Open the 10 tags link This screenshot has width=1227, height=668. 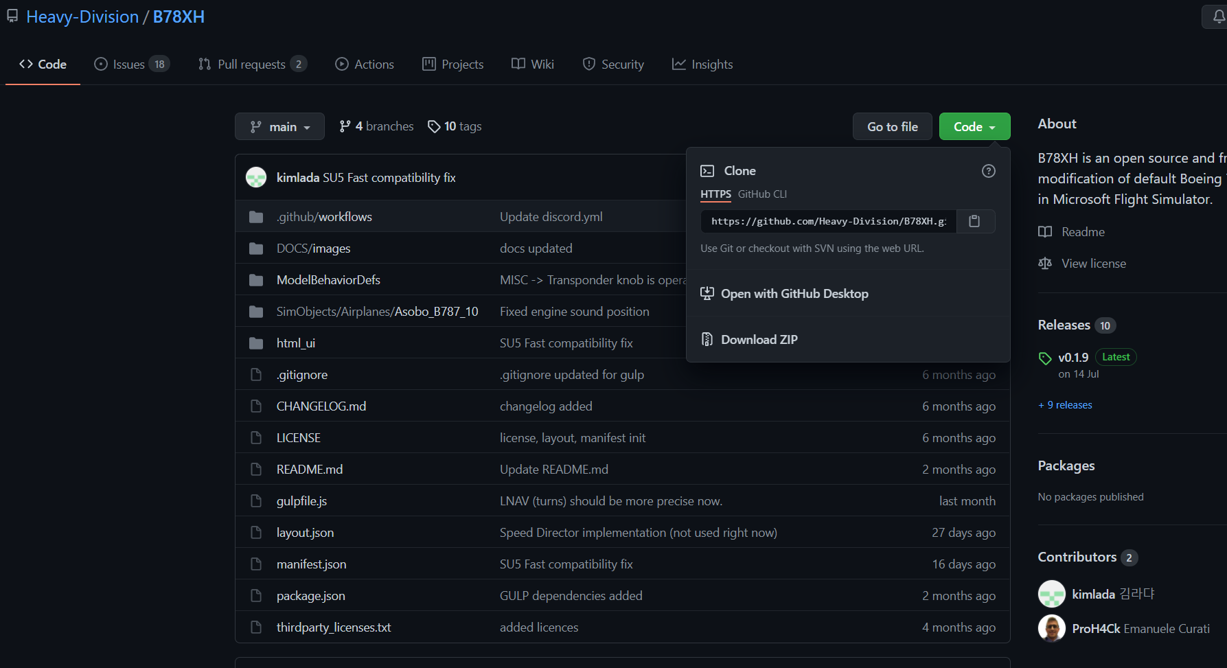pos(455,126)
